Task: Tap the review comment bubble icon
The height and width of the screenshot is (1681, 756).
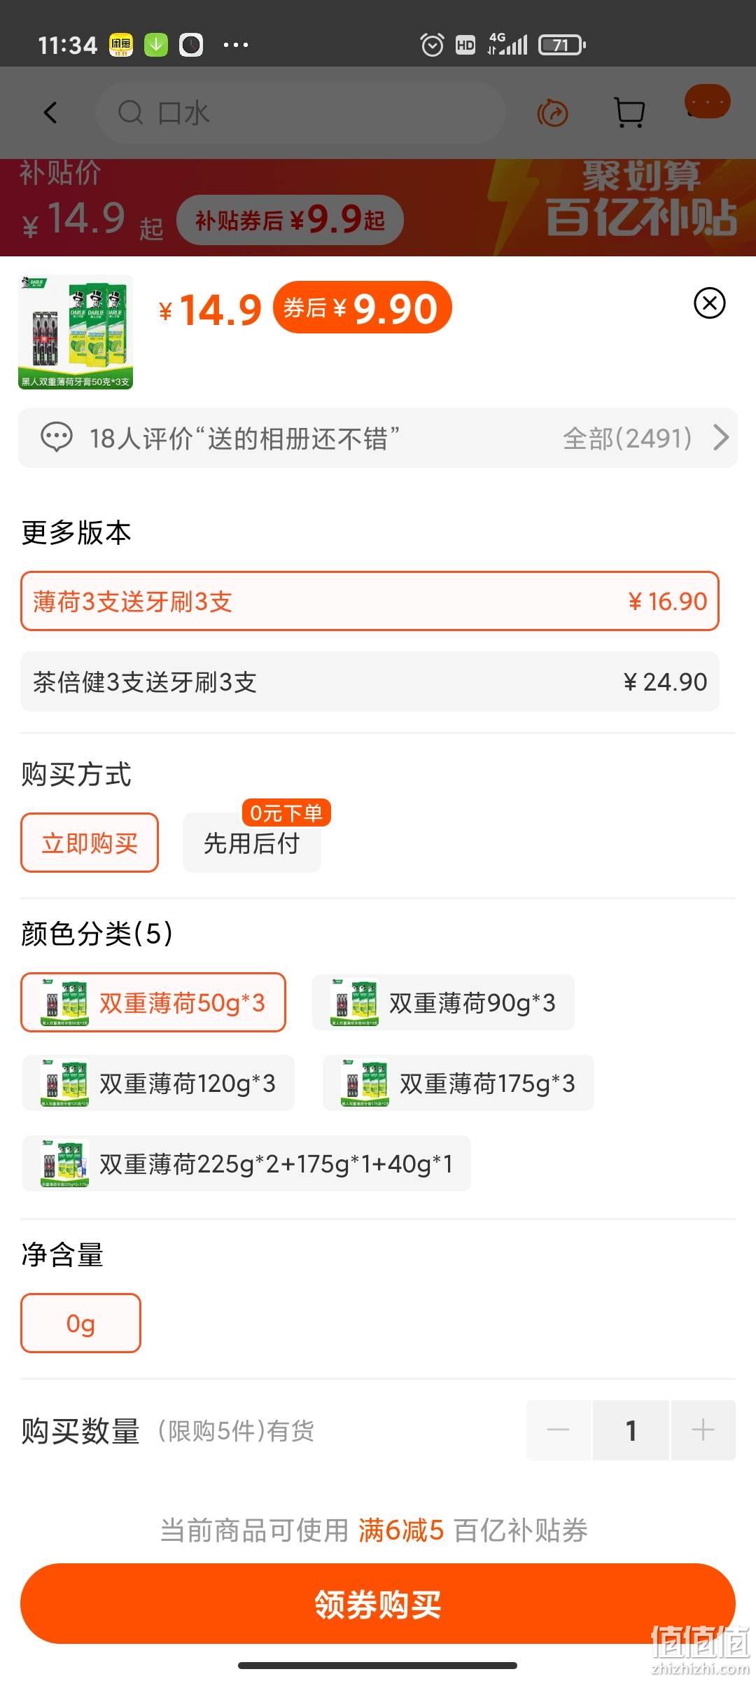Action: 57,438
